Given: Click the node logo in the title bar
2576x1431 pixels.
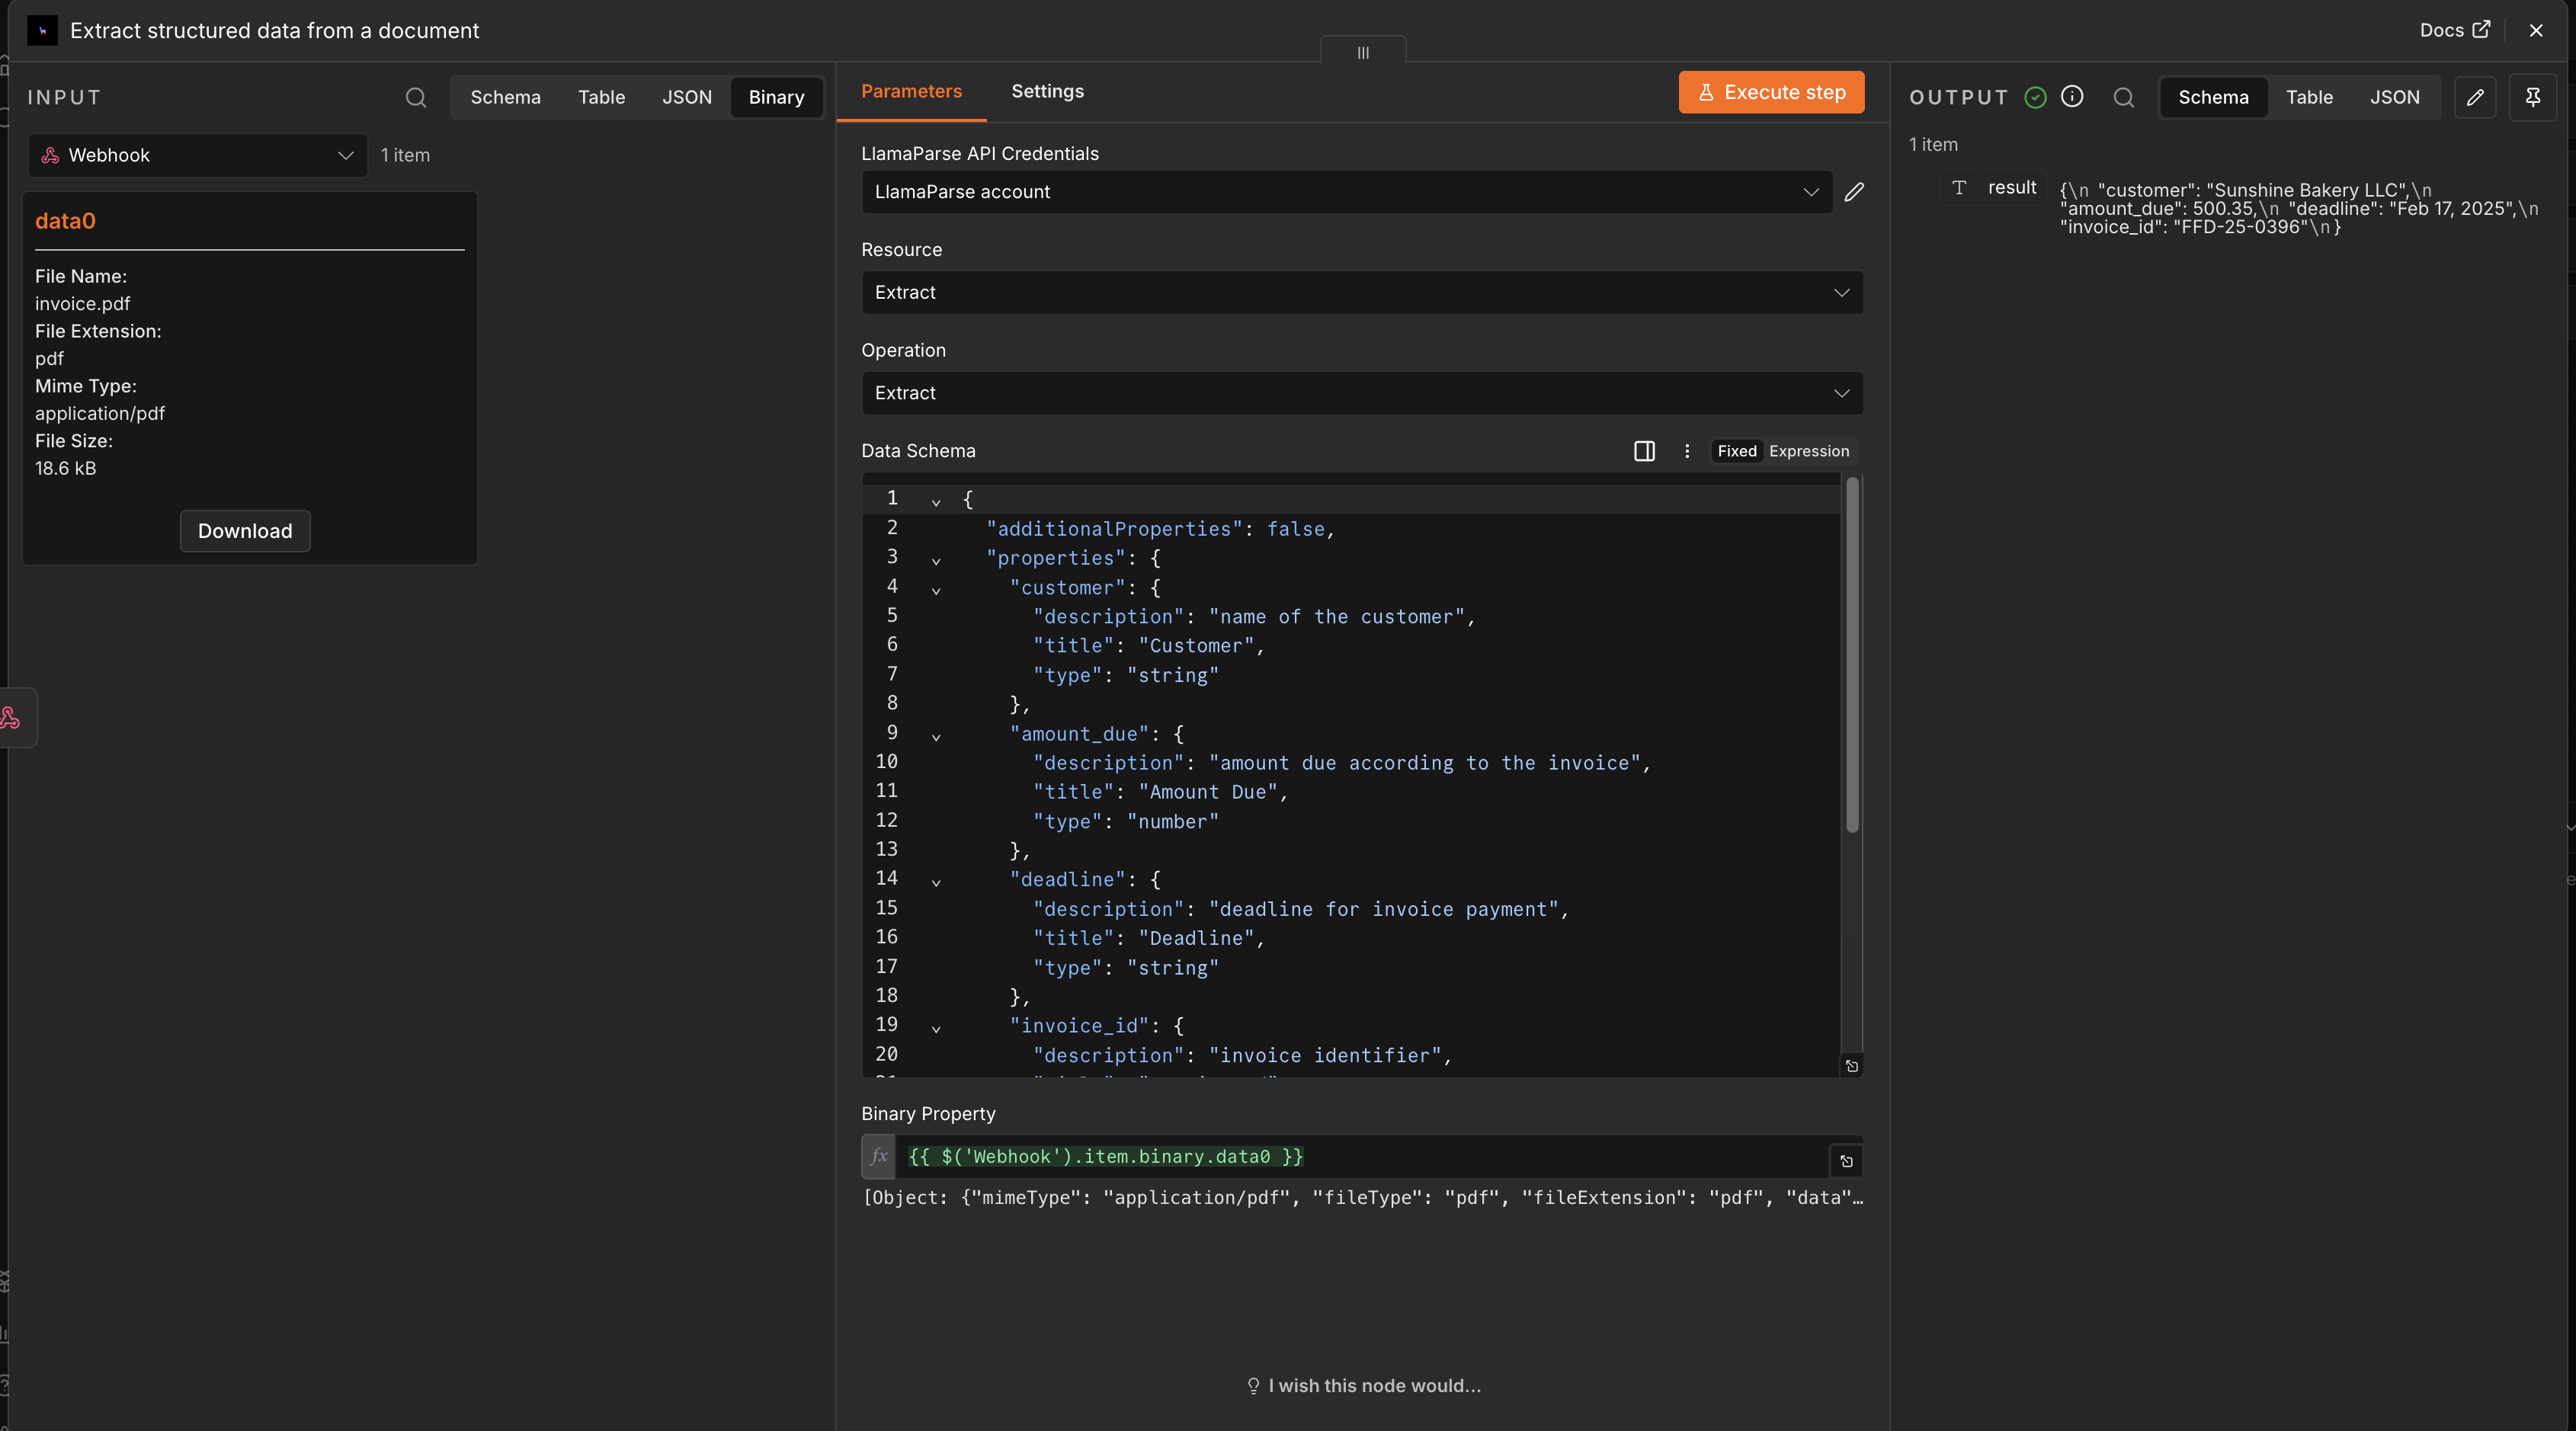Looking at the screenshot, I should (x=42, y=30).
